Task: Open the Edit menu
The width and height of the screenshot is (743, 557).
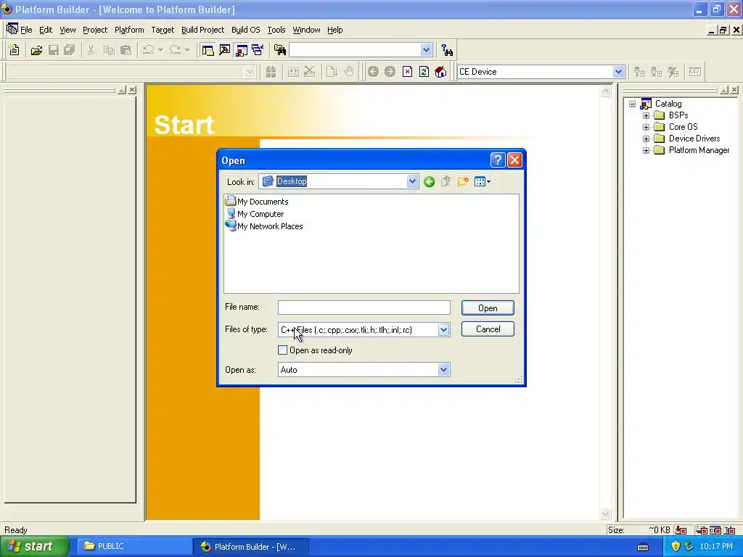Action: click(x=46, y=30)
